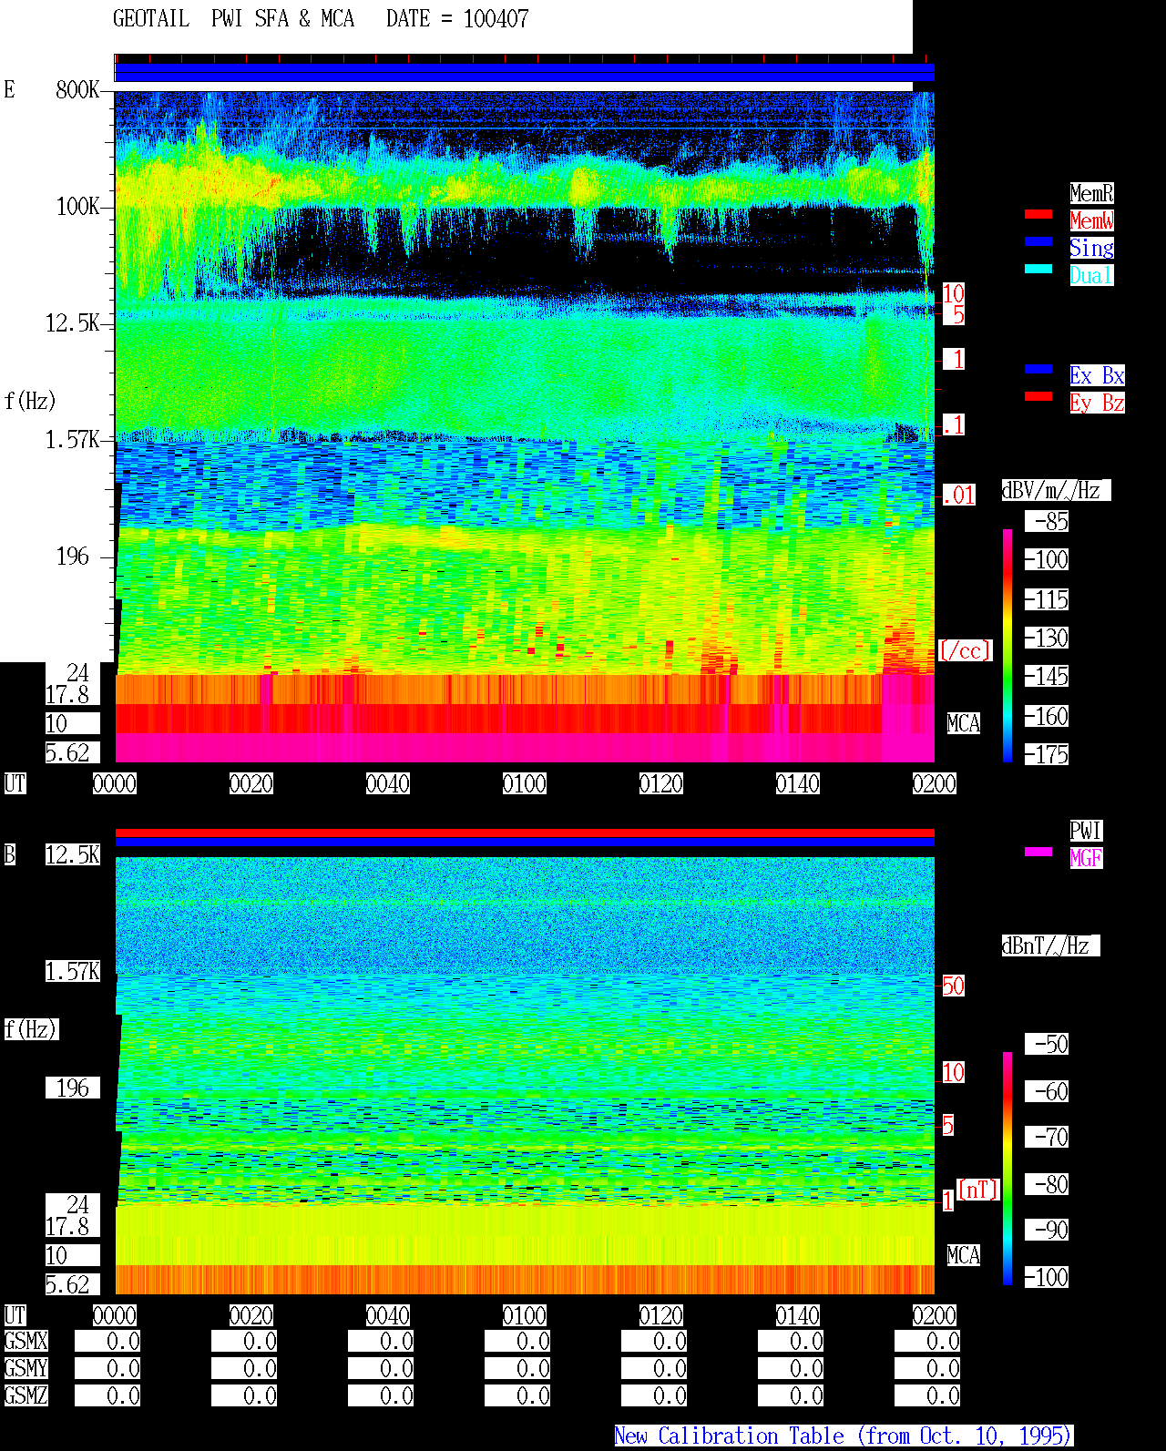Image resolution: width=1166 pixels, height=1451 pixels.
Task: Pick the magenta MGF legend swatch
Action: [x=1038, y=852]
